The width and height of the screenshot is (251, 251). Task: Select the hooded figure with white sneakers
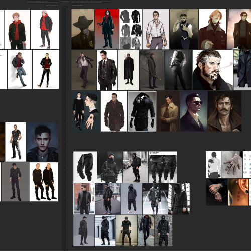[x=132, y=199]
